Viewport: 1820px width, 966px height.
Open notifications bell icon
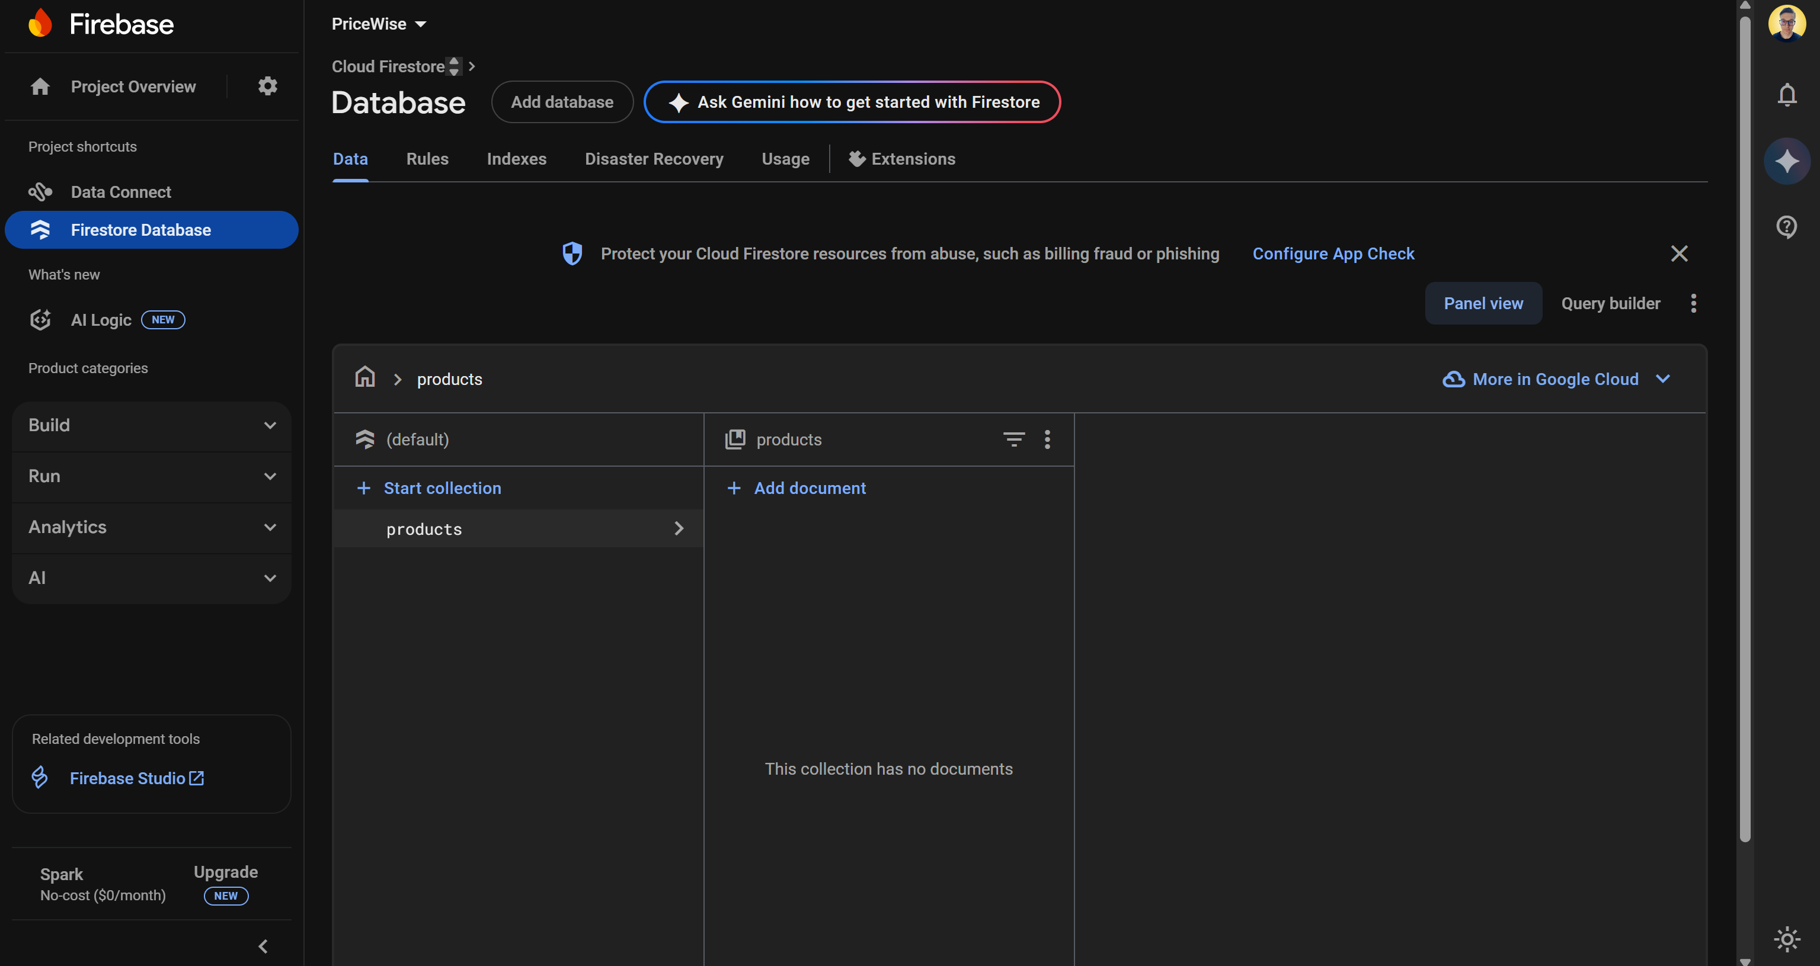tap(1787, 95)
